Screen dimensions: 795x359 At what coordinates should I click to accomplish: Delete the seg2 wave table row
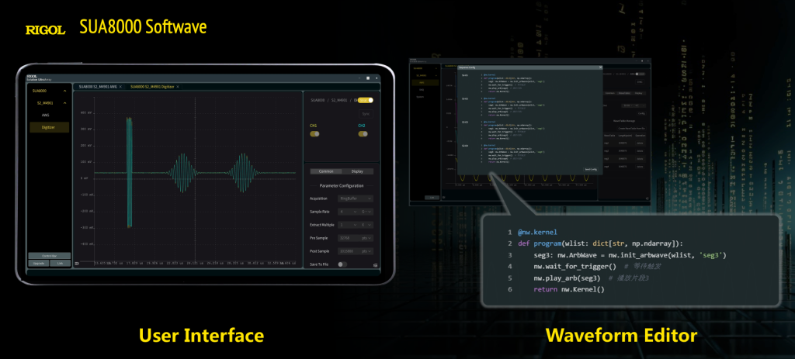click(640, 151)
